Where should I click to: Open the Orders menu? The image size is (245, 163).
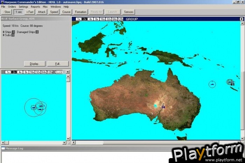(12, 7)
